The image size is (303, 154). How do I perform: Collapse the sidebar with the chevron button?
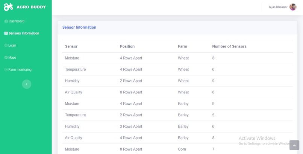pyautogui.click(x=27, y=84)
